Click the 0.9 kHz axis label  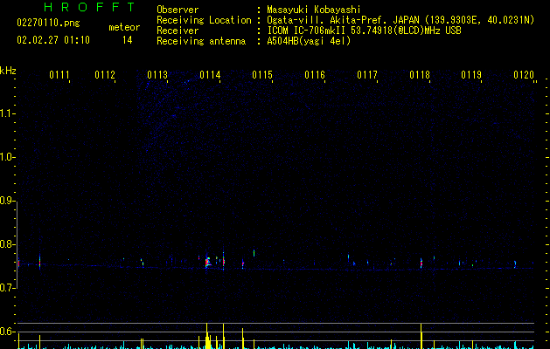coord(7,201)
